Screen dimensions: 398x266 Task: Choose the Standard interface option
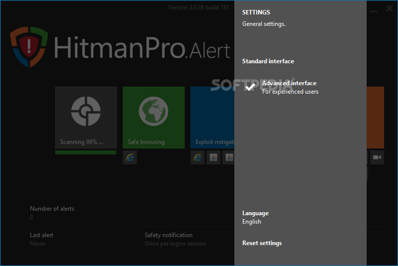[268, 61]
